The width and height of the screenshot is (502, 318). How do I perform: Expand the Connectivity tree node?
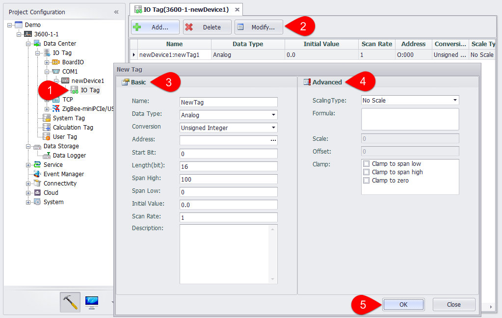(x=28, y=184)
